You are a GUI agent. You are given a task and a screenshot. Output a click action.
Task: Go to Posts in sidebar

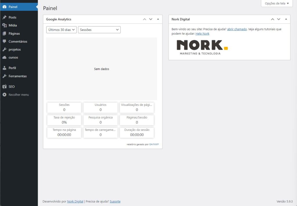(19, 17)
